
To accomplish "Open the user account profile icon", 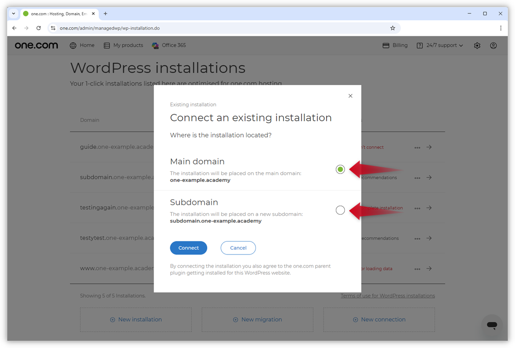I will (493, 45).
